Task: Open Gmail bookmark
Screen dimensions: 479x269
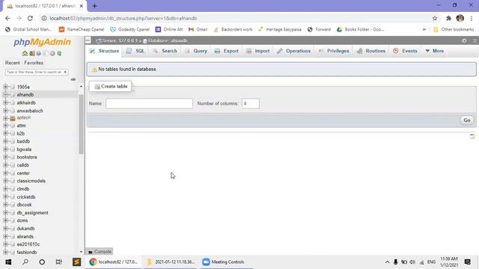Action: [x=198, y=30]
